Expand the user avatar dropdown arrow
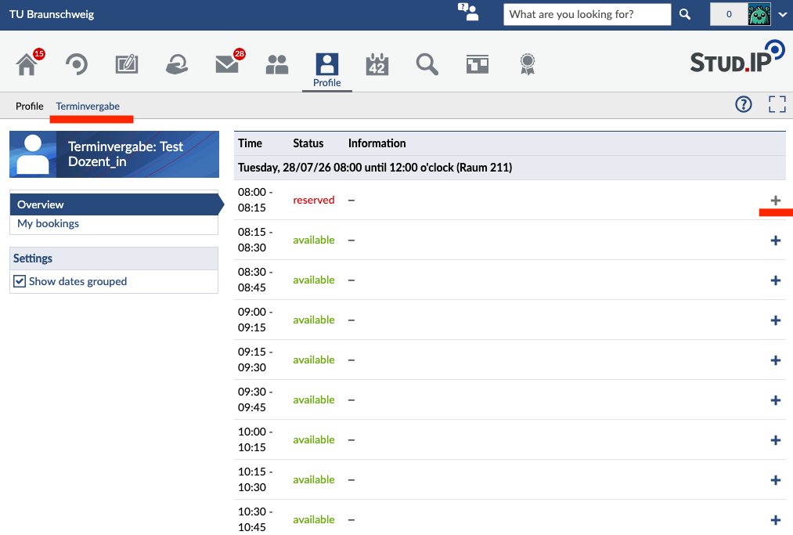Image resolution: width=793 pixels, height=535 pixels. tap(782, 14)
